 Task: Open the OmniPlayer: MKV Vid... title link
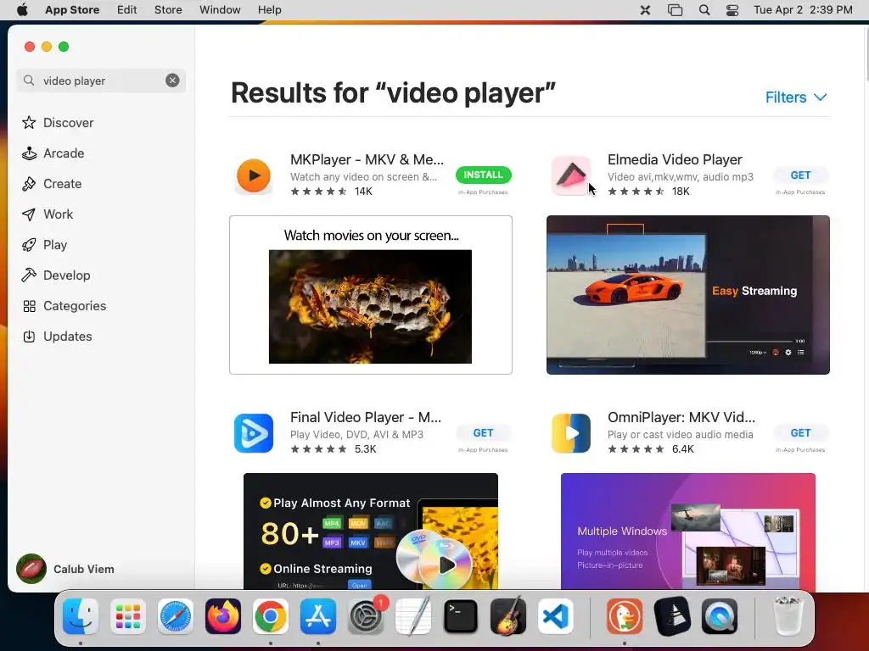(x=681, y=417)
